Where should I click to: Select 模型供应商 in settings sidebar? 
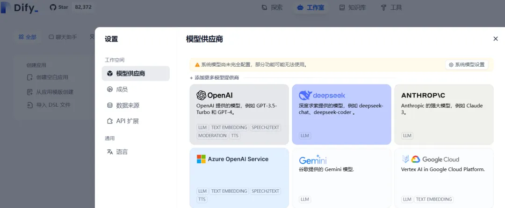point(136,74)
